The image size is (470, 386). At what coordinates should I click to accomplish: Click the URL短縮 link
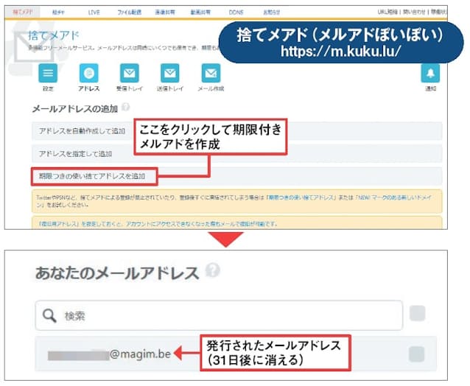[x=387, y=12]
